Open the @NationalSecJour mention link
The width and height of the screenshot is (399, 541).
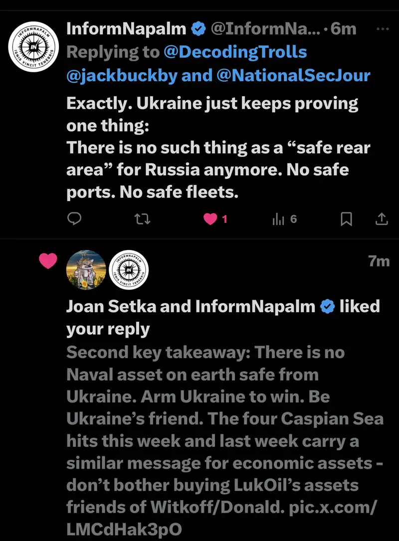293,75
